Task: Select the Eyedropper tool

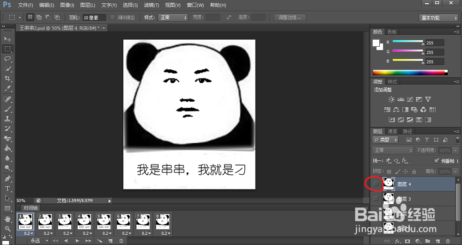Action: tap(7, 88)
